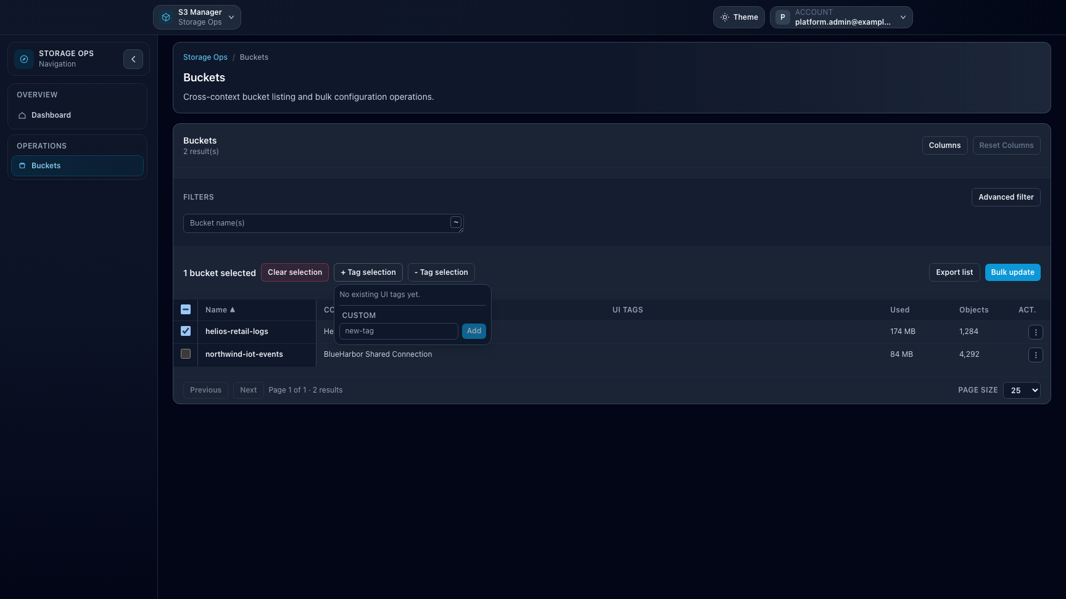Click the Storage Ops breadcrumb link
Image resolution: width=1066 pixels, height=599 pixels.
click(x=205, y=57)
